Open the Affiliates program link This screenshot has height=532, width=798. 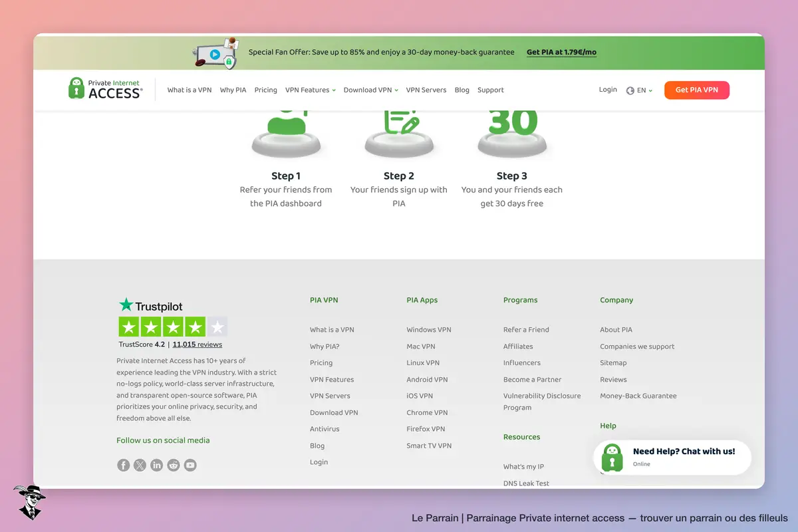pos(518,346)
